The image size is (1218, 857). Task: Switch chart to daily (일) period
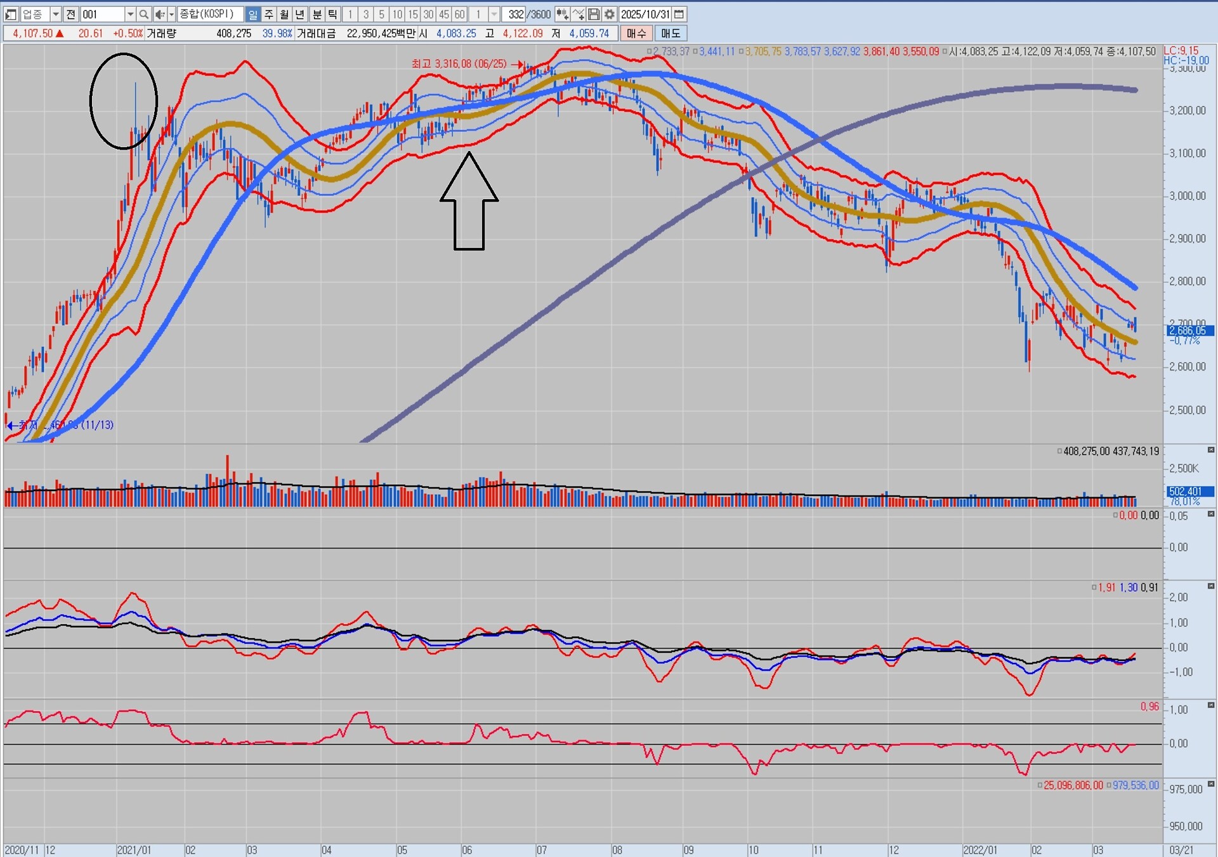click(x=252, y=14)
